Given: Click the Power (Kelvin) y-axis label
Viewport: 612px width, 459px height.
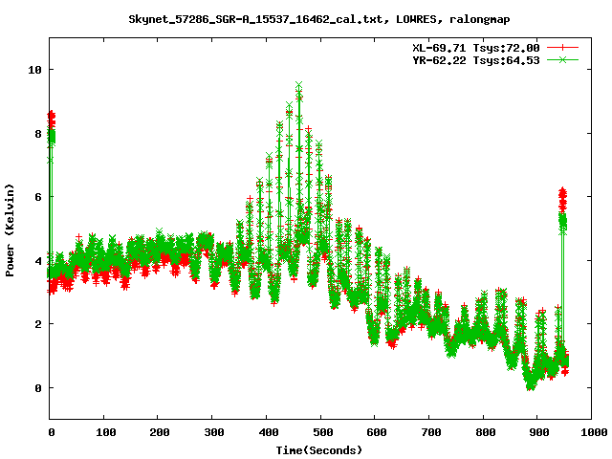Looking at the screenshot, I should (10, 230).
